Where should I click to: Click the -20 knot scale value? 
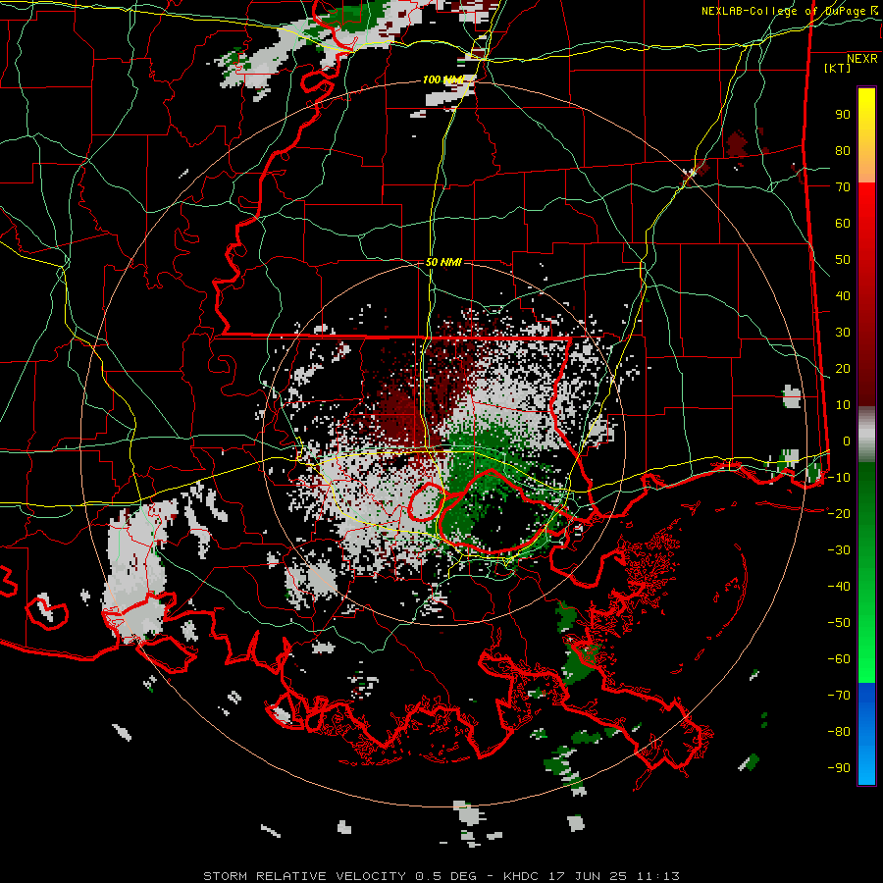pyautogui.click(x=839, y=513)
